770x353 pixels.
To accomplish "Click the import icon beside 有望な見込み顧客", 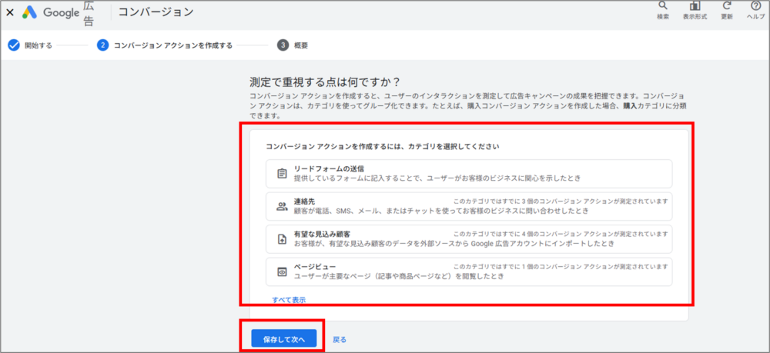I will 282,239.
